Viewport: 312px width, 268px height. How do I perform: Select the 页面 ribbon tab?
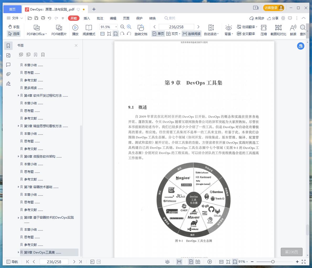126,18
